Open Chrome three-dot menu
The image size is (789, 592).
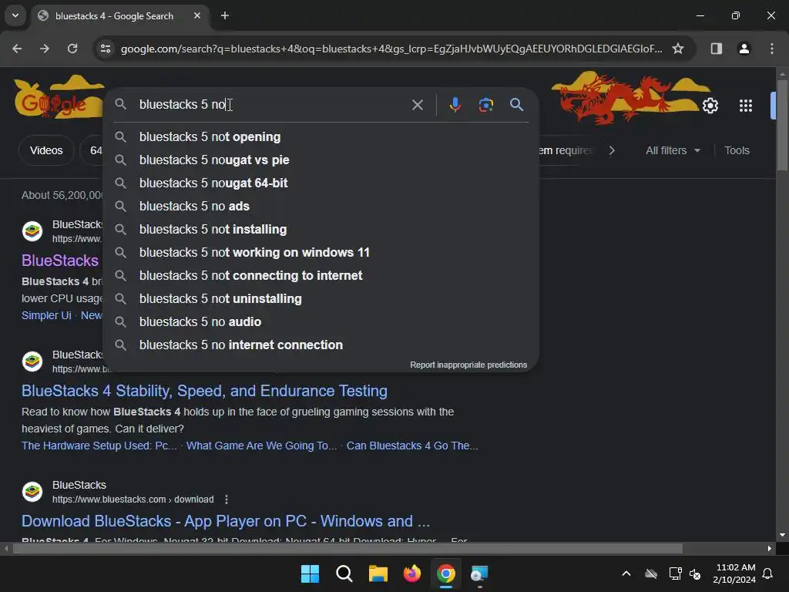coord(771,49)
